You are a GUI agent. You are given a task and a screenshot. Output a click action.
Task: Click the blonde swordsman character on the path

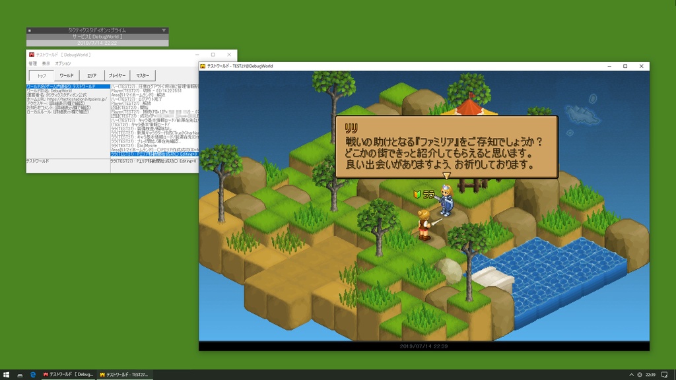(x=424, y=224)
